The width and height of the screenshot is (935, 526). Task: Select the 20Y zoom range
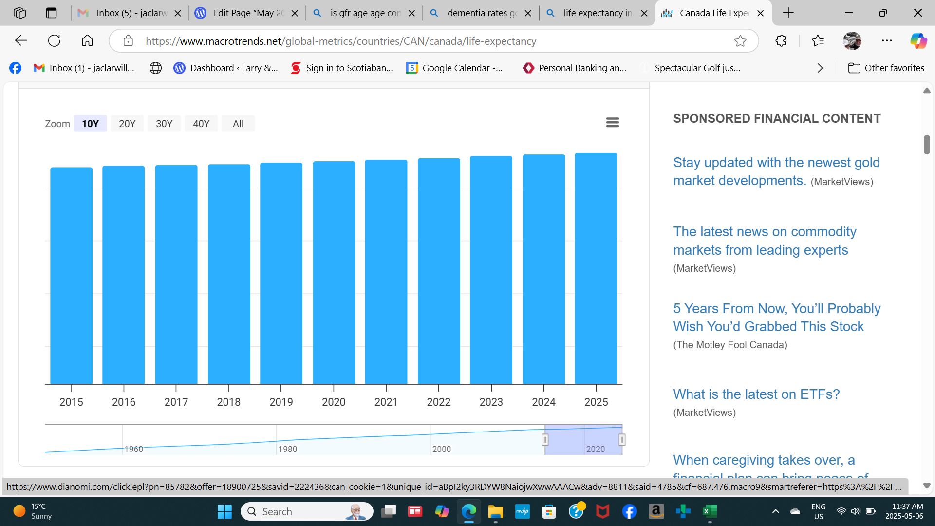(127, 124)
